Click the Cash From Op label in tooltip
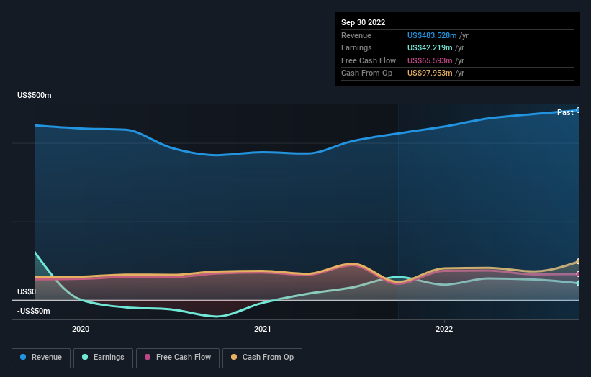This screenshot has height=377, width=591. pyautogui.click(x=366, y=73)
